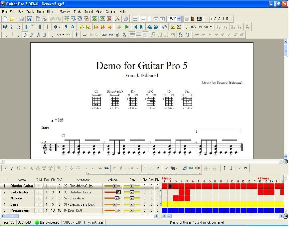The width and height of the screenshot is (289, 227).
Task: Create a new file with the blank page icon
Action: 6,19
